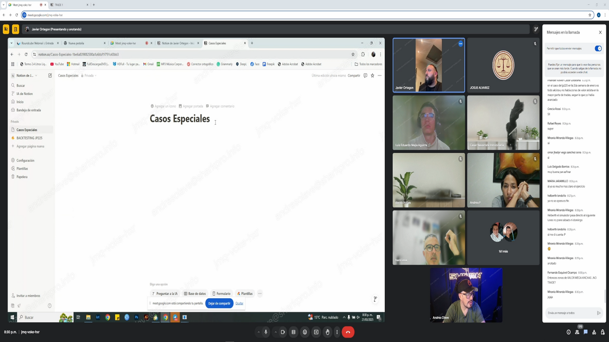Screen dimensions: 609x342
Task: Click the send message arrow icon
Action: (598, 313)
